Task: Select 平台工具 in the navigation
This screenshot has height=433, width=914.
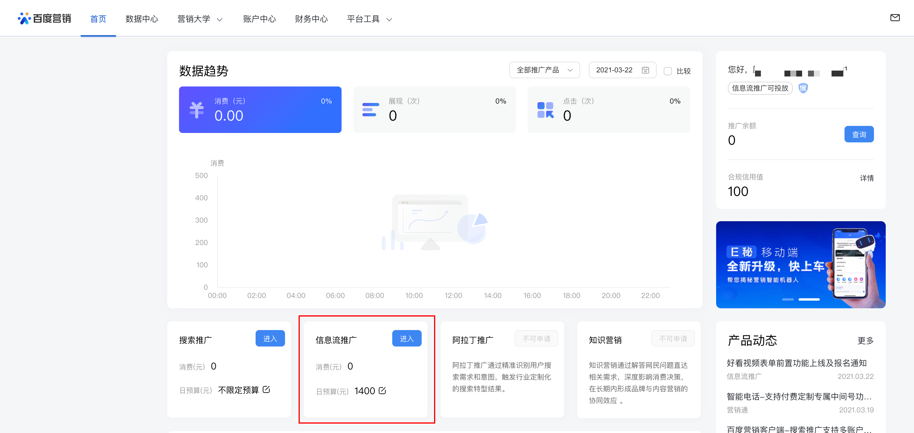Action: 363,19
